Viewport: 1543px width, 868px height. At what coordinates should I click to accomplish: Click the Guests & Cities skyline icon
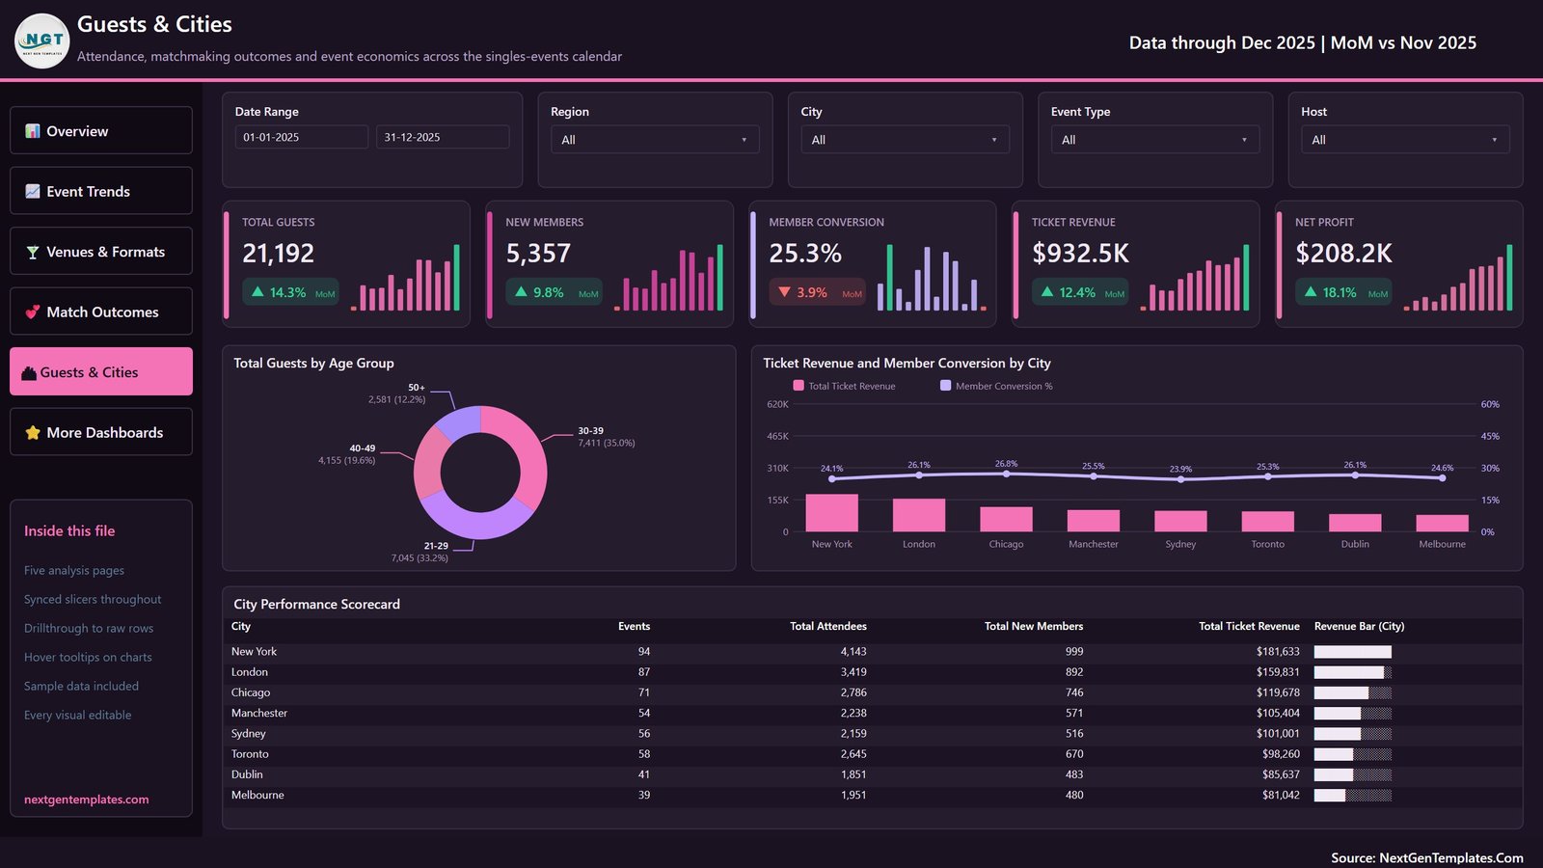coord(29,373)
